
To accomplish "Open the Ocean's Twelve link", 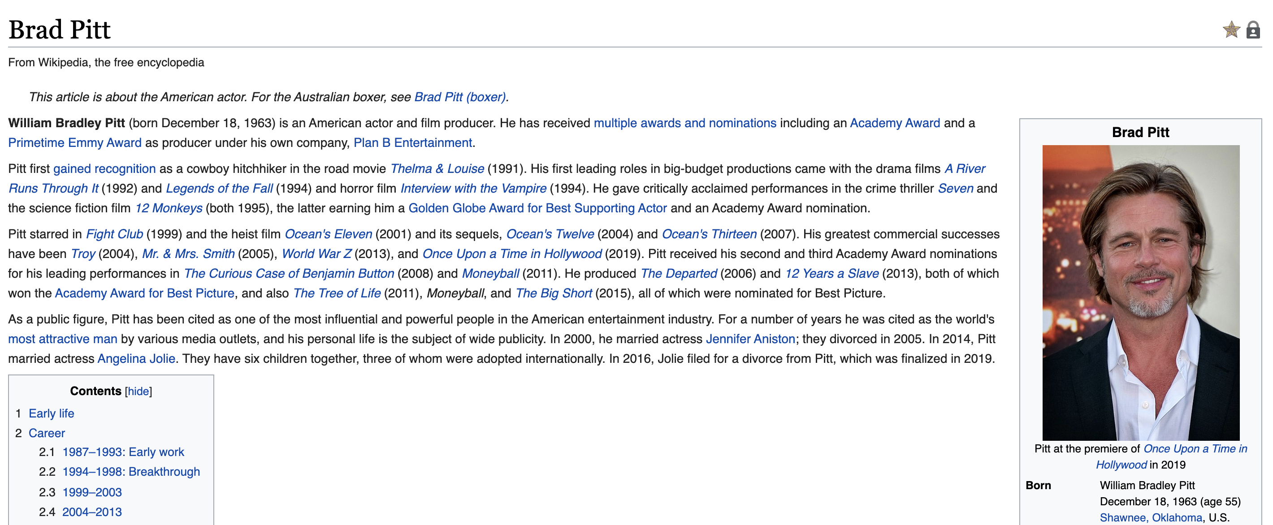I will (550, 234).
